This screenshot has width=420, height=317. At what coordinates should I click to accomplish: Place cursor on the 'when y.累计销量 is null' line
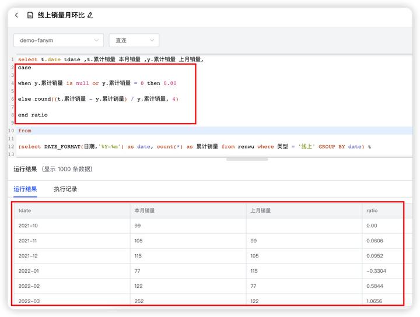97,83
